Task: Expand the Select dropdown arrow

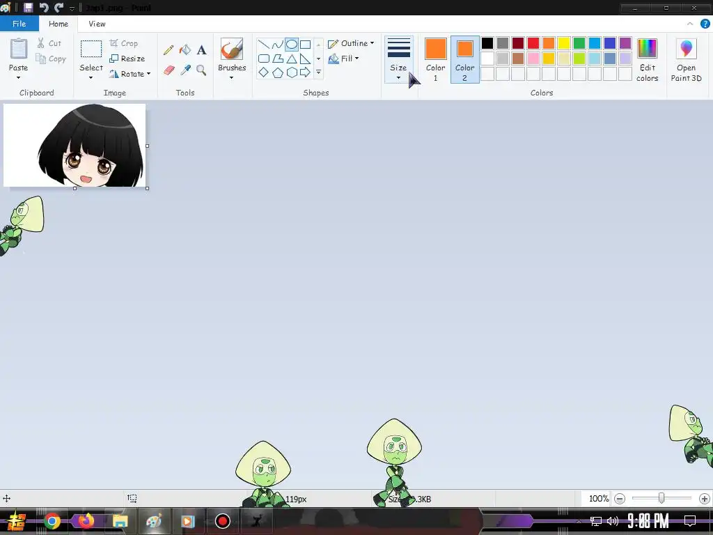Action: (91, 78)
